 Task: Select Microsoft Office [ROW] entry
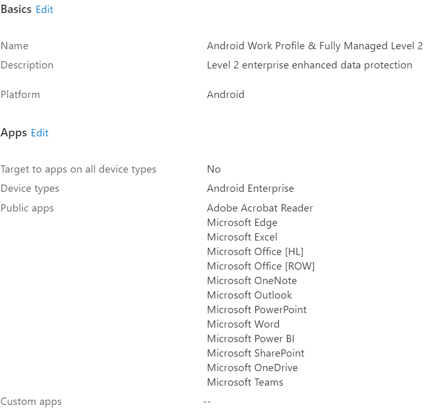coord(261,266)
